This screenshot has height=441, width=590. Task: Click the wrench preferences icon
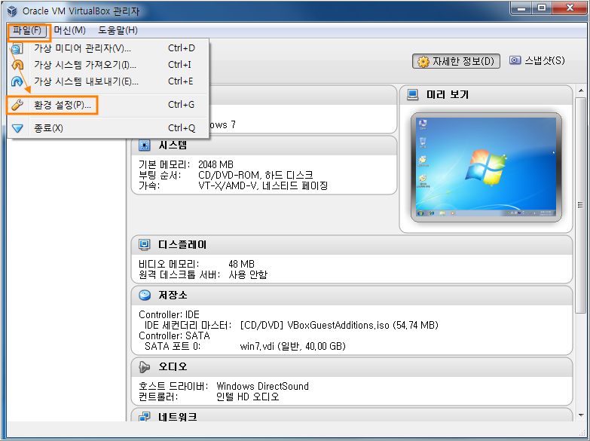tap(17, 105)
